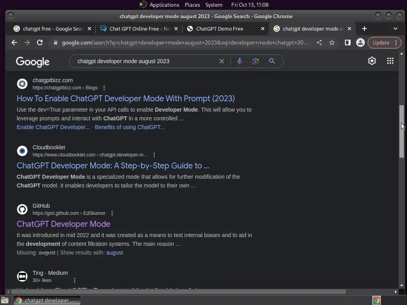Share this page icon
The image size is (407, 305).
point(319,42)
